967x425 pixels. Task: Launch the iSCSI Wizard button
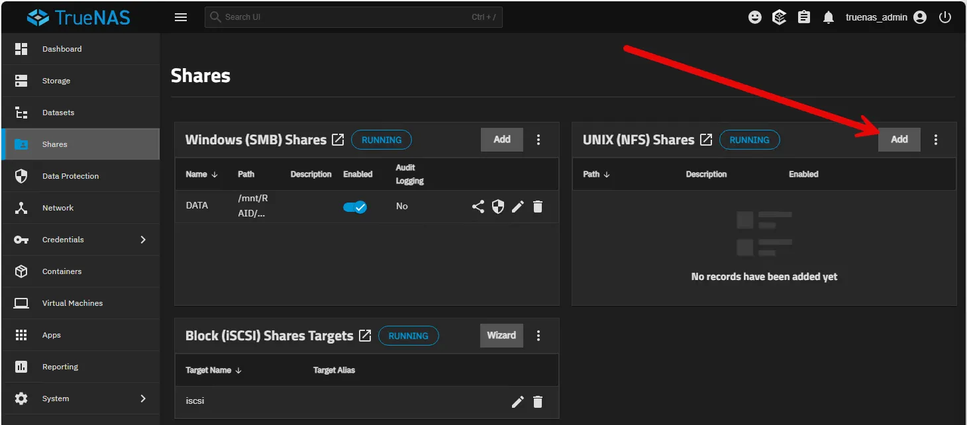tap(501, 336)
